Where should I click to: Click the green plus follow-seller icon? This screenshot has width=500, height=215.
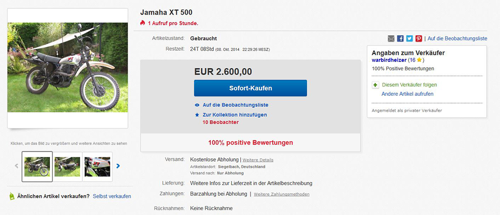pyautogui.click(x=375, y=85)
